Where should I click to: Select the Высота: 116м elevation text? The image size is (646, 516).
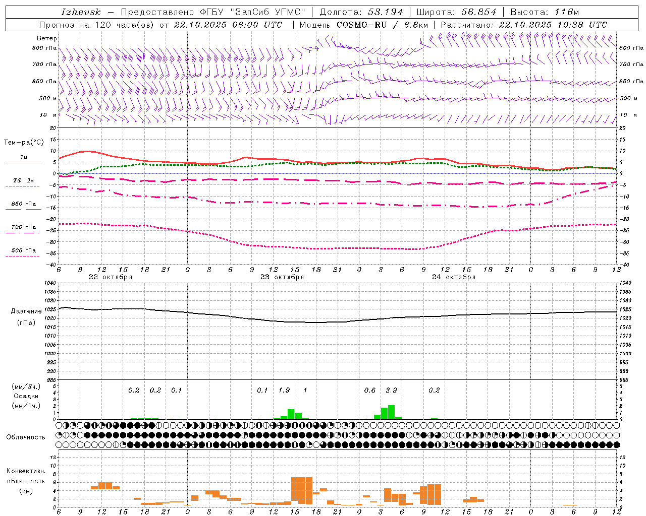(545, 12)
